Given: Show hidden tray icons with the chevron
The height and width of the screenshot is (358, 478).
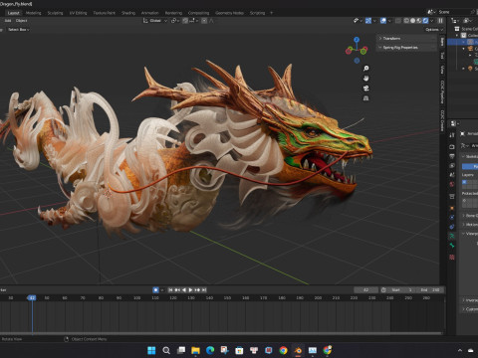Looking at the screenshot, I should (x=460, y=350).
